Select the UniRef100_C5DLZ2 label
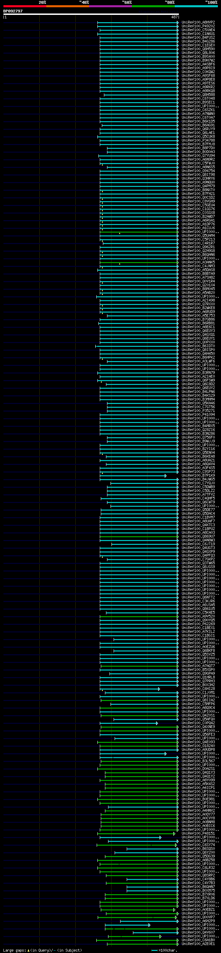The height and width of the screenshot is (953, 221). 198,491
